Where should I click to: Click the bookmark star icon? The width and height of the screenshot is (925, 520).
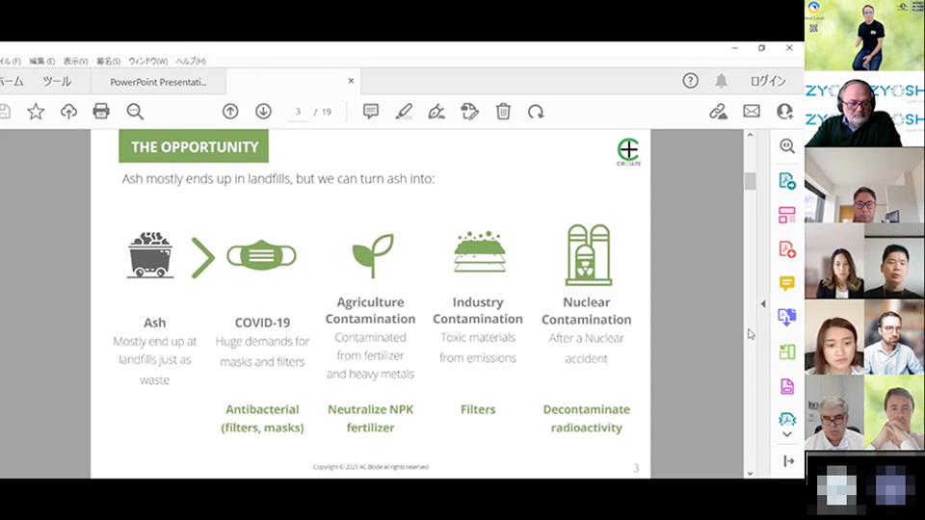[36, 112]
